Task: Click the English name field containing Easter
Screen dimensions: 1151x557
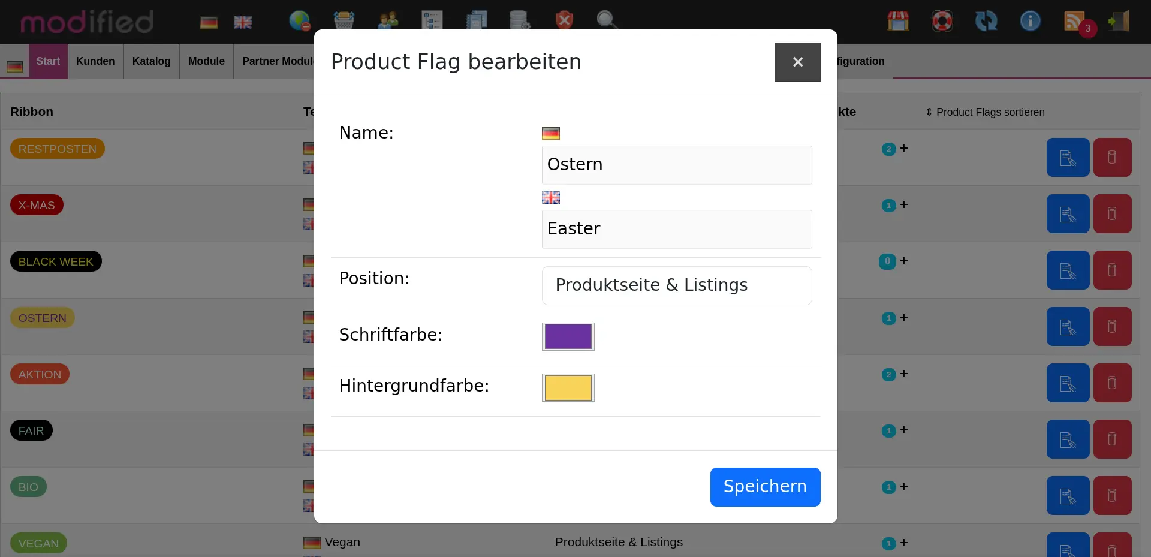Action: [676, 229]
